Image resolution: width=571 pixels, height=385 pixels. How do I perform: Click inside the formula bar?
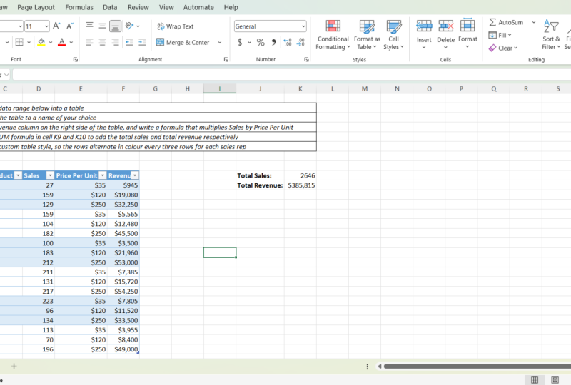point(291,75)
